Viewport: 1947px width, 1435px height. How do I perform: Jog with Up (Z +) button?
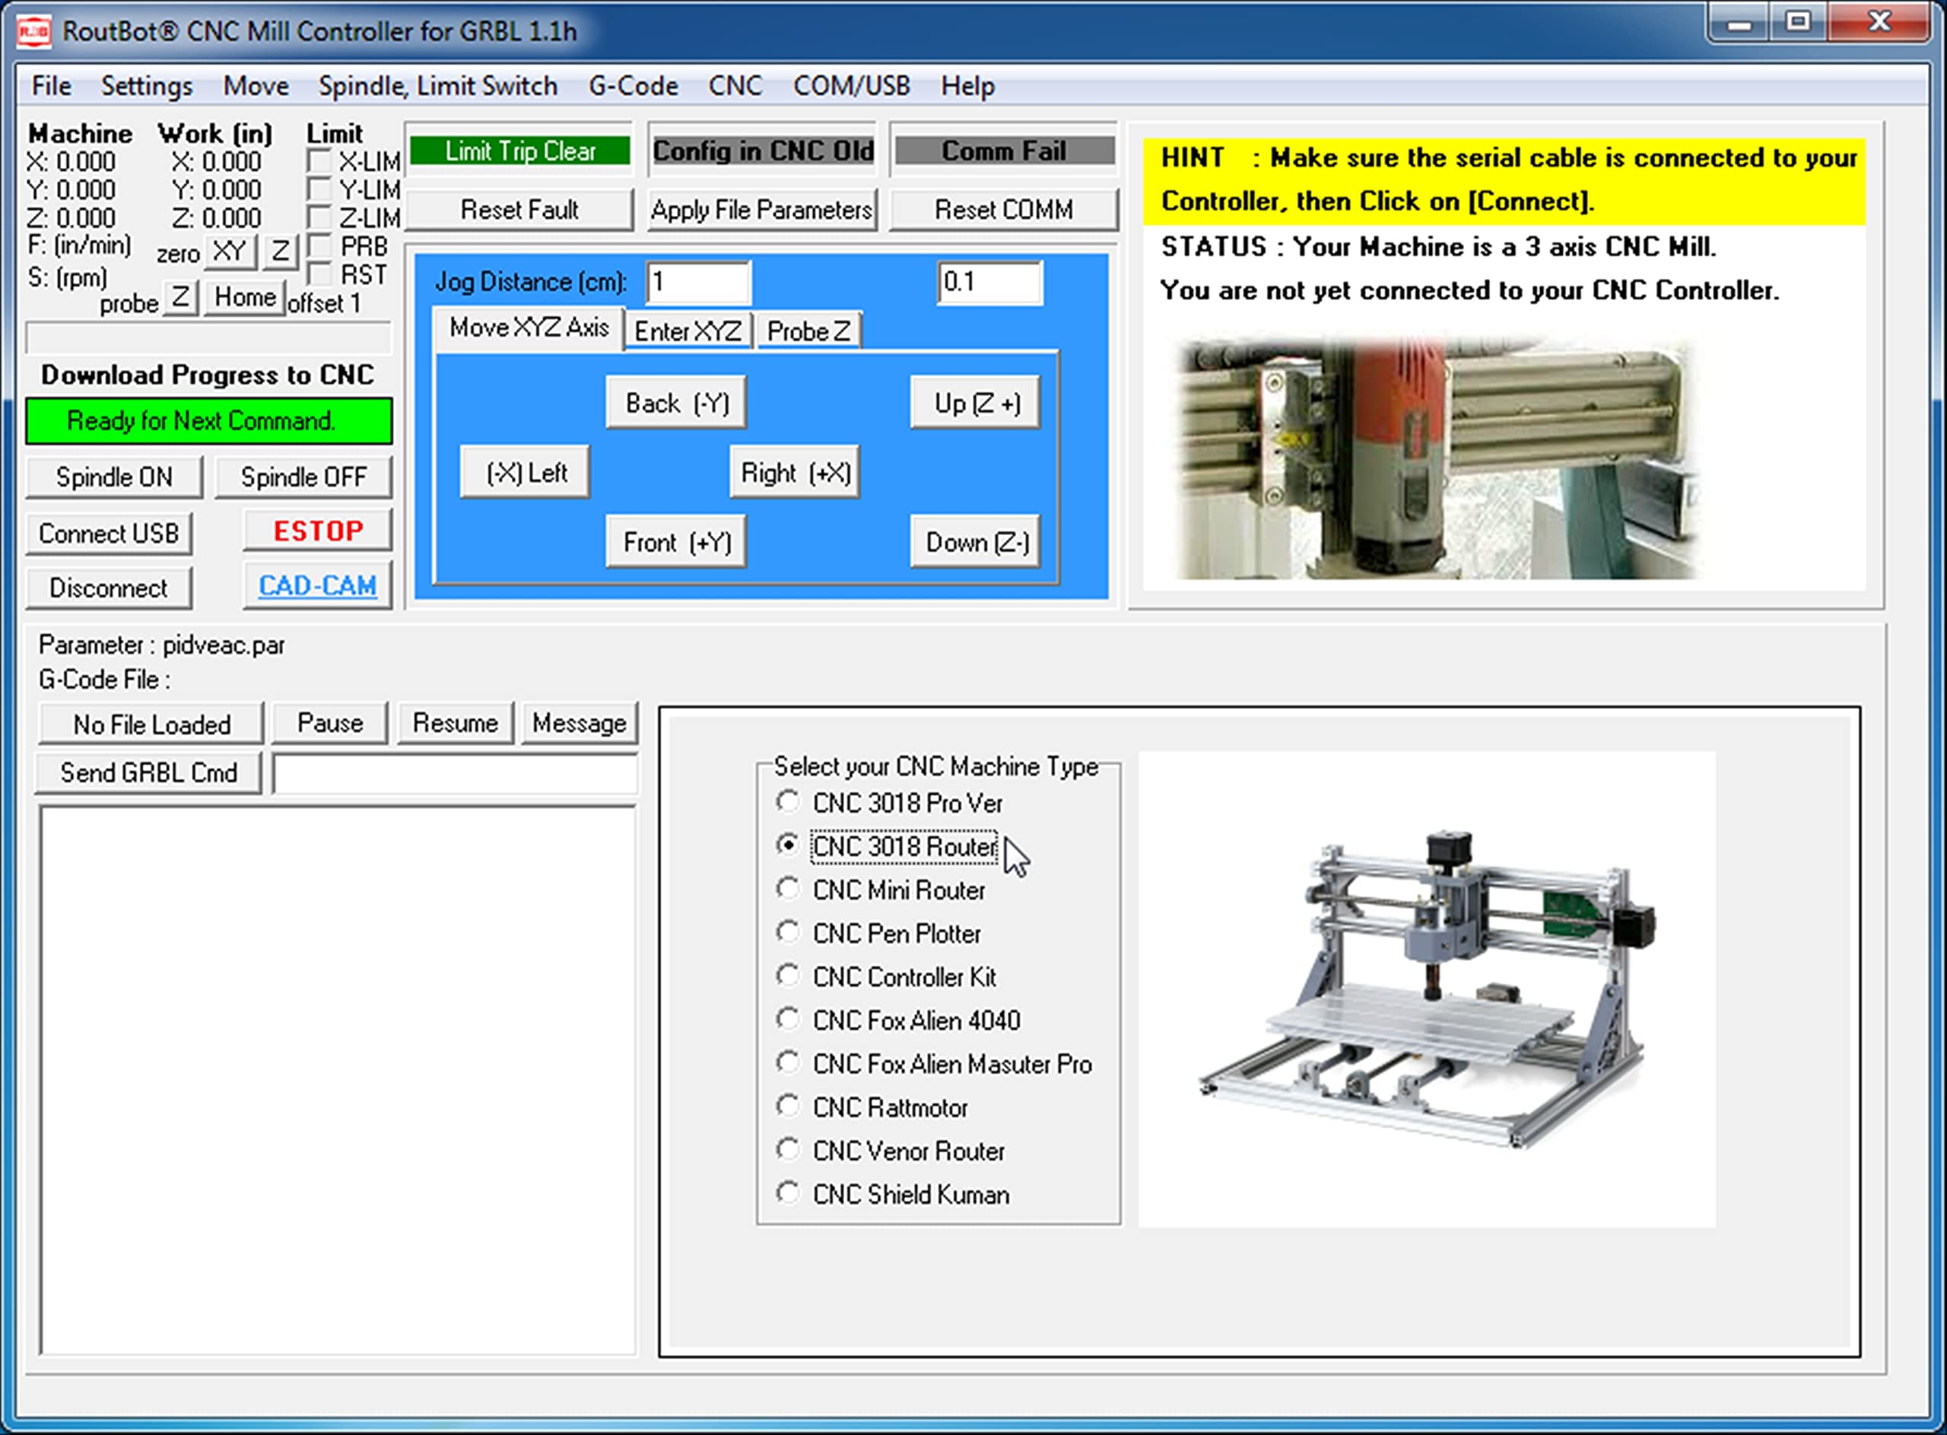coord(976,403)
